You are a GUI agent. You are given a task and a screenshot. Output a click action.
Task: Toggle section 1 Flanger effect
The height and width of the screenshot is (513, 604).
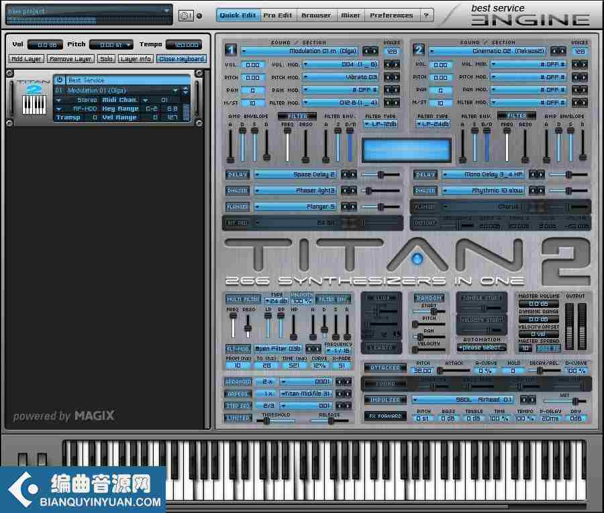coord(238,207)
